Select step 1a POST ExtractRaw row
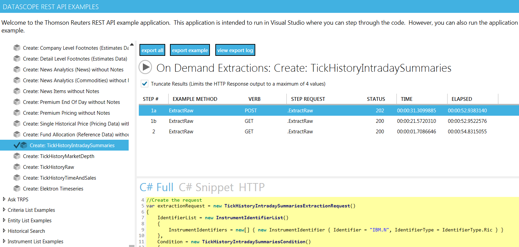 329,111
